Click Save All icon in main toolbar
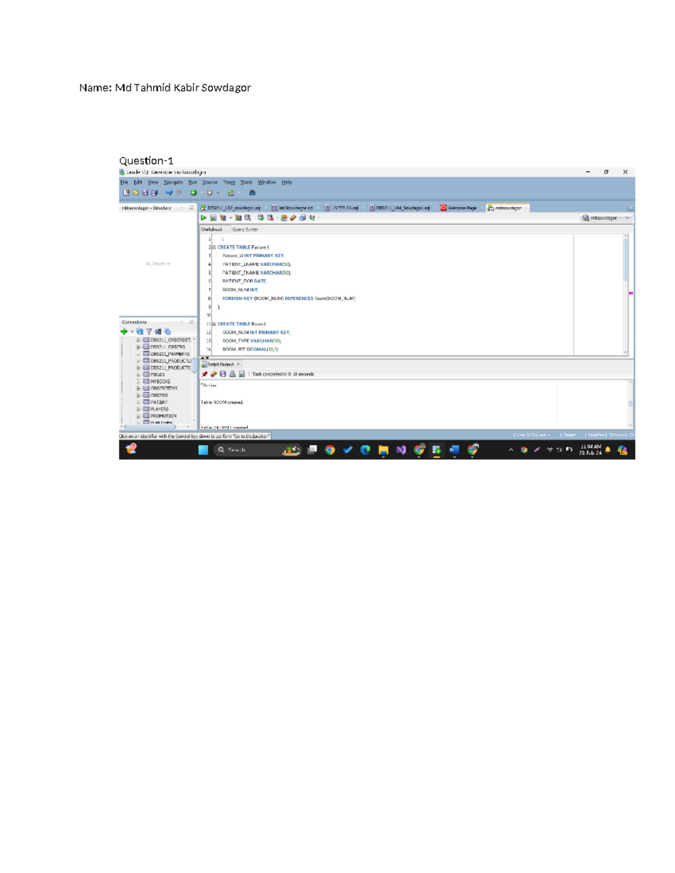This screenshot has width=675, height=873. 154,193
